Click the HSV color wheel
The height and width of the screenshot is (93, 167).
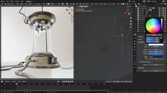[153, 26]
